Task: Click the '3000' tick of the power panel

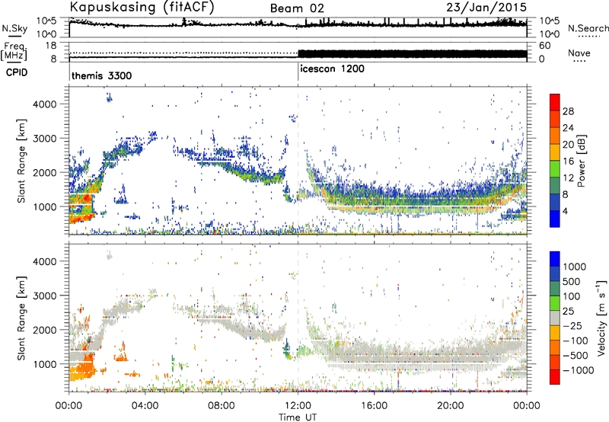Action: click(x=45, y=139)
